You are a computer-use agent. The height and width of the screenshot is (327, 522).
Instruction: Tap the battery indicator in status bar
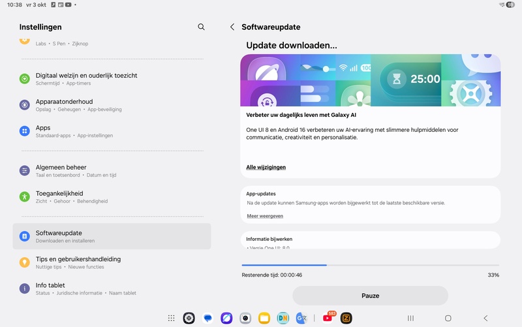click(x=510, y=5)
